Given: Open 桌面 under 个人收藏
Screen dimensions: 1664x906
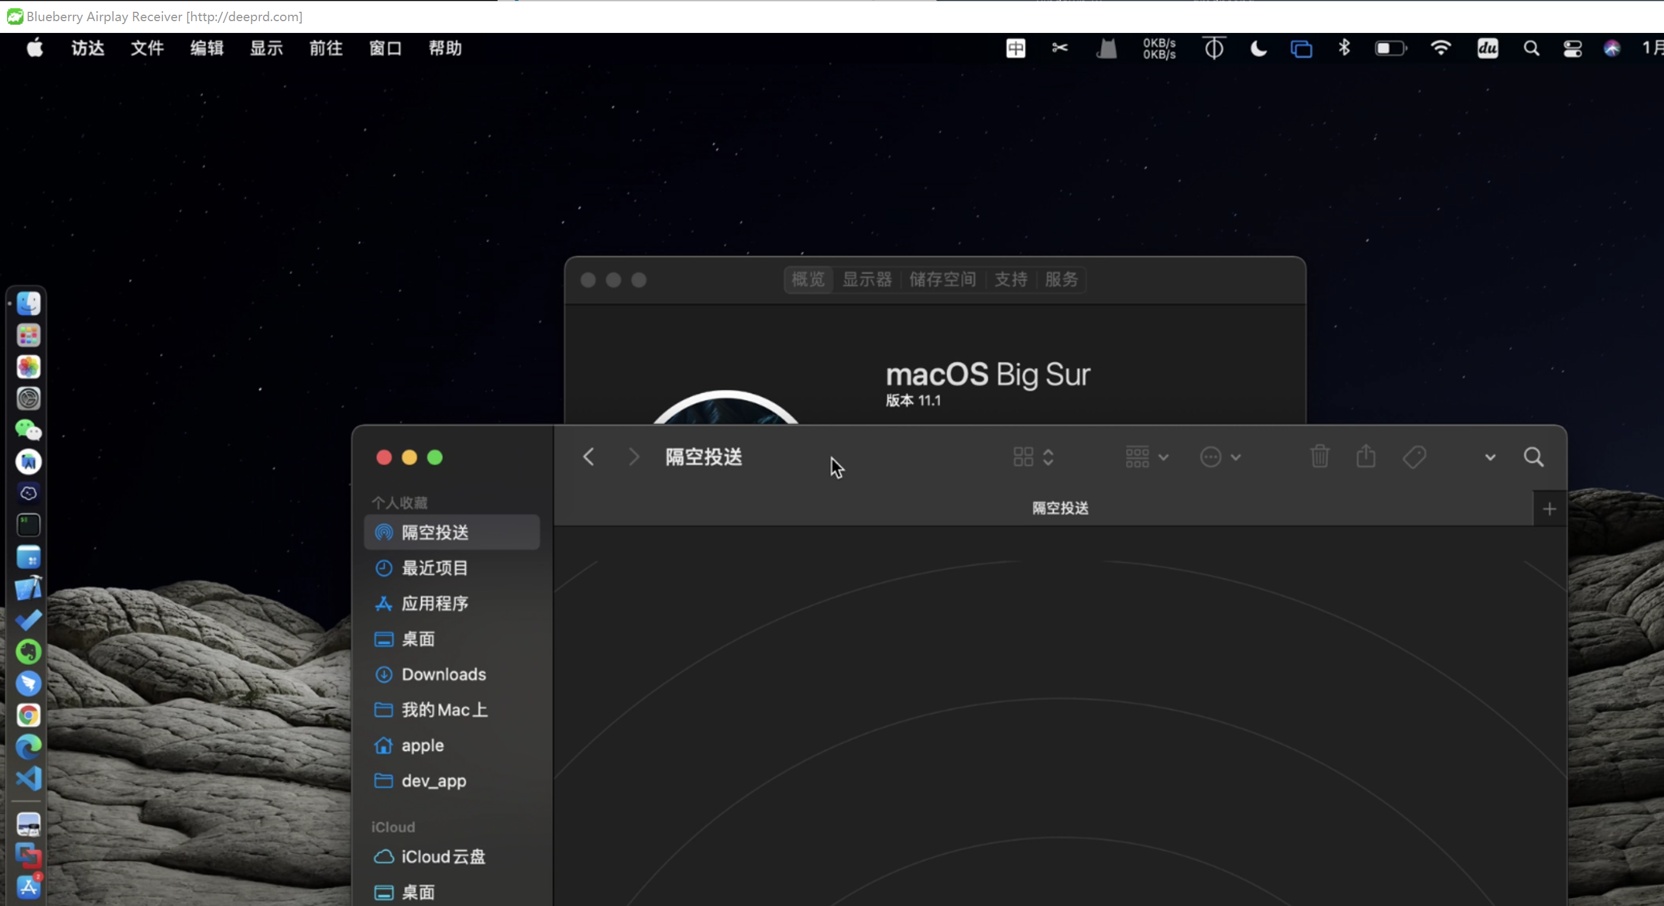Looking at the screenshot, I should coord(452,638).
